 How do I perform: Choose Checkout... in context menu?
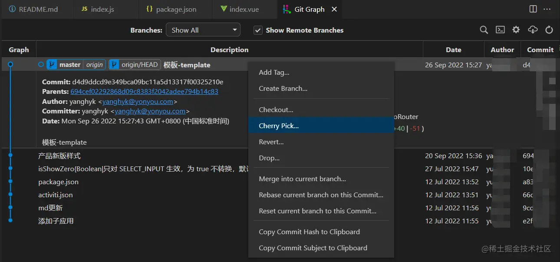[321, 110]
